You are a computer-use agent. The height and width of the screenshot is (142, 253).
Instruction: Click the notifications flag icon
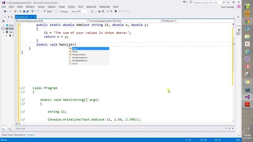pyautogui.click(x=185, y=2)
